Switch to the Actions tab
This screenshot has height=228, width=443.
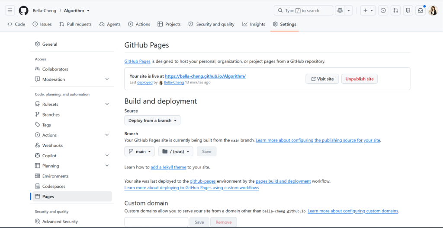139,24
